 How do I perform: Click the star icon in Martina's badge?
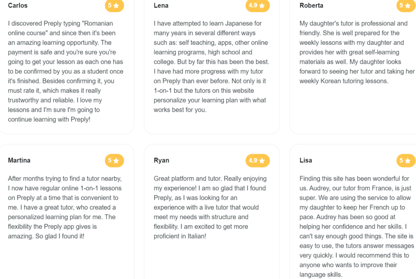tap(116, 161)
